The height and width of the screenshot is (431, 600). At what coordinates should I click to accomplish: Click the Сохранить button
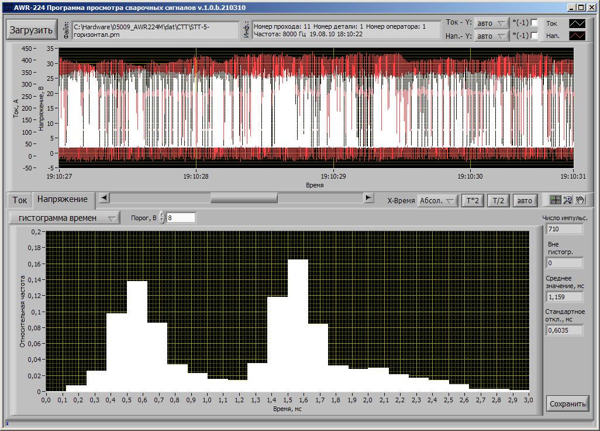point(567,403)
